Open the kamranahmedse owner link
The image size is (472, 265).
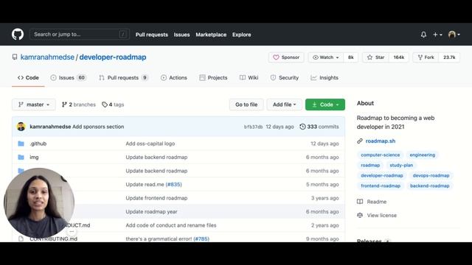(47, 57)
